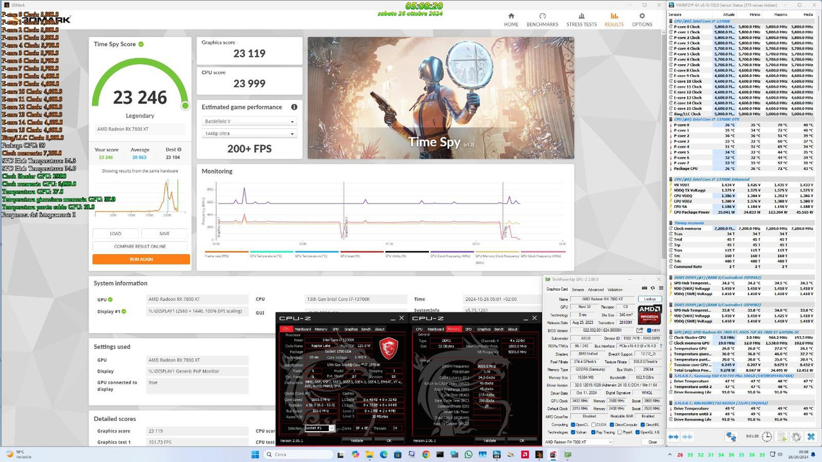This screenshot has height=462, width=822.
Task: Open the 1440p Ultra resolution dropdown
Action: 249,133
